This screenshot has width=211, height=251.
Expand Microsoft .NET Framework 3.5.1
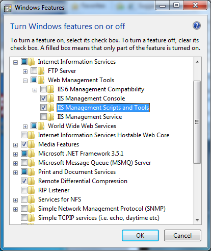[15, 154]
